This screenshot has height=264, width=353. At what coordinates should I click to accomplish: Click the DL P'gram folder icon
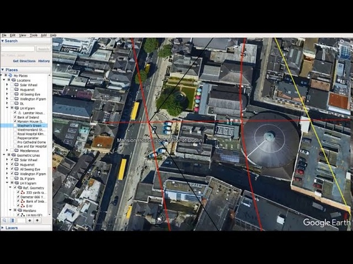16,178
